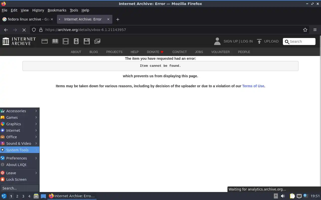This screenshot has height=200, width=321.
Task: Click the user avatar icon
Action: coord(217,41)
